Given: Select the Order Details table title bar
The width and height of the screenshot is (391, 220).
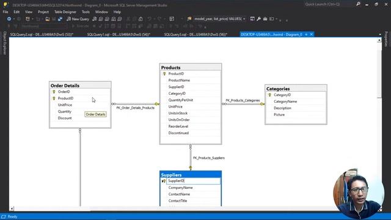Looking at the screenshot, I should coord(80,86).
